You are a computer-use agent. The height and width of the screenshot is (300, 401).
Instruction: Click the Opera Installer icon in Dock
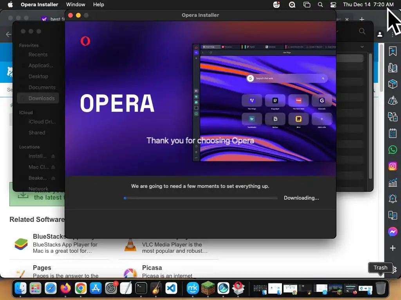click(x=238, y=288)
